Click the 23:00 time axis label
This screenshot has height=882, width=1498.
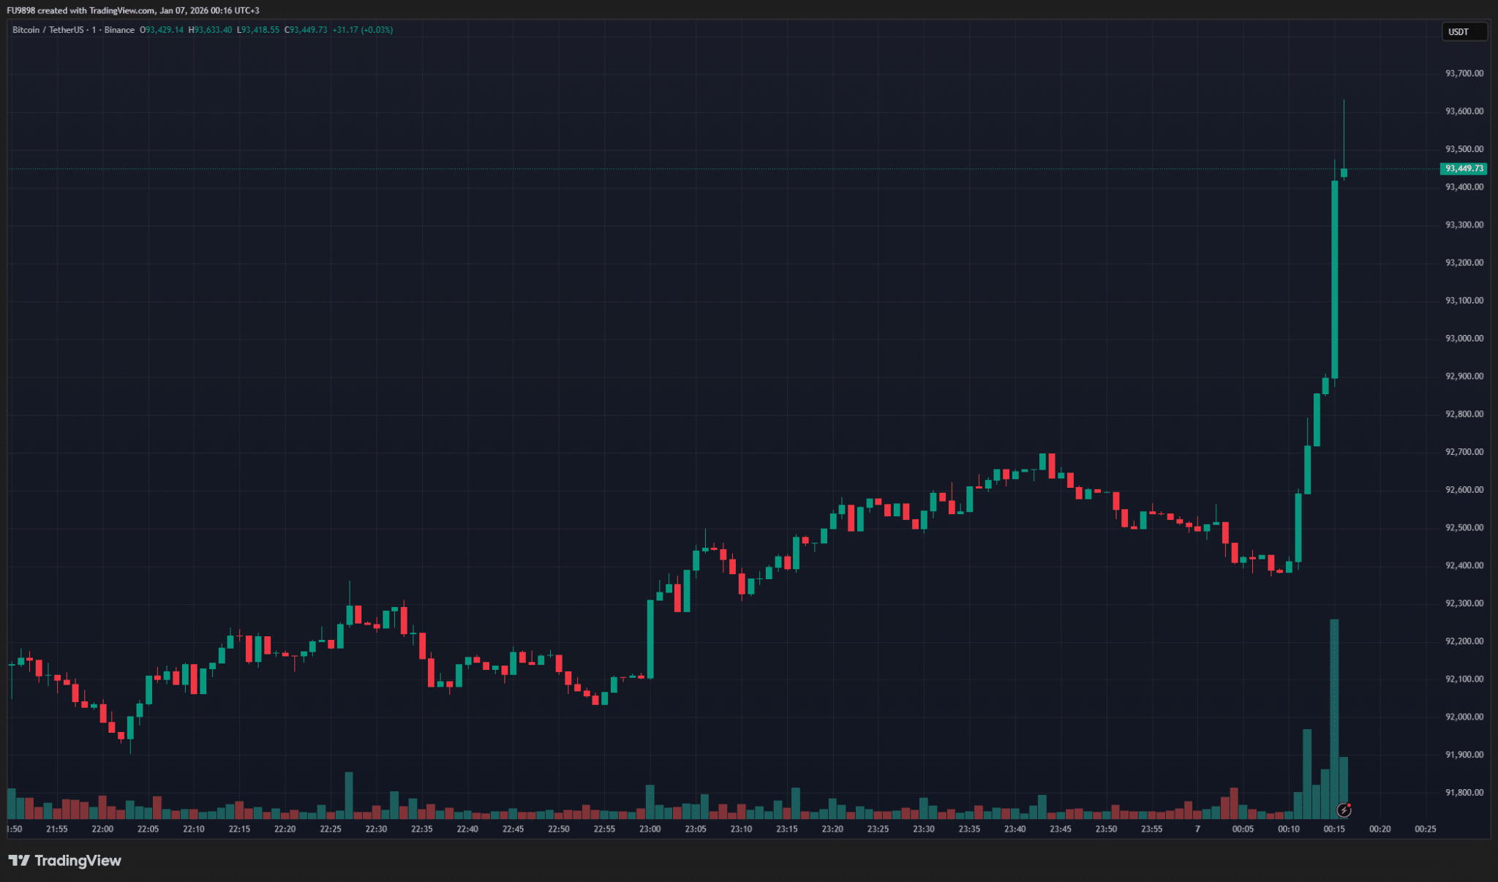tap(650, 829)
